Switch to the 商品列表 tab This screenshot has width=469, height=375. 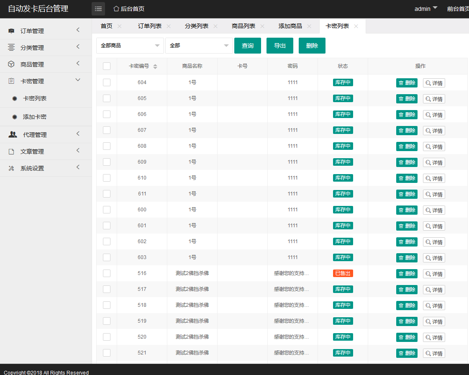pos(243,26)
